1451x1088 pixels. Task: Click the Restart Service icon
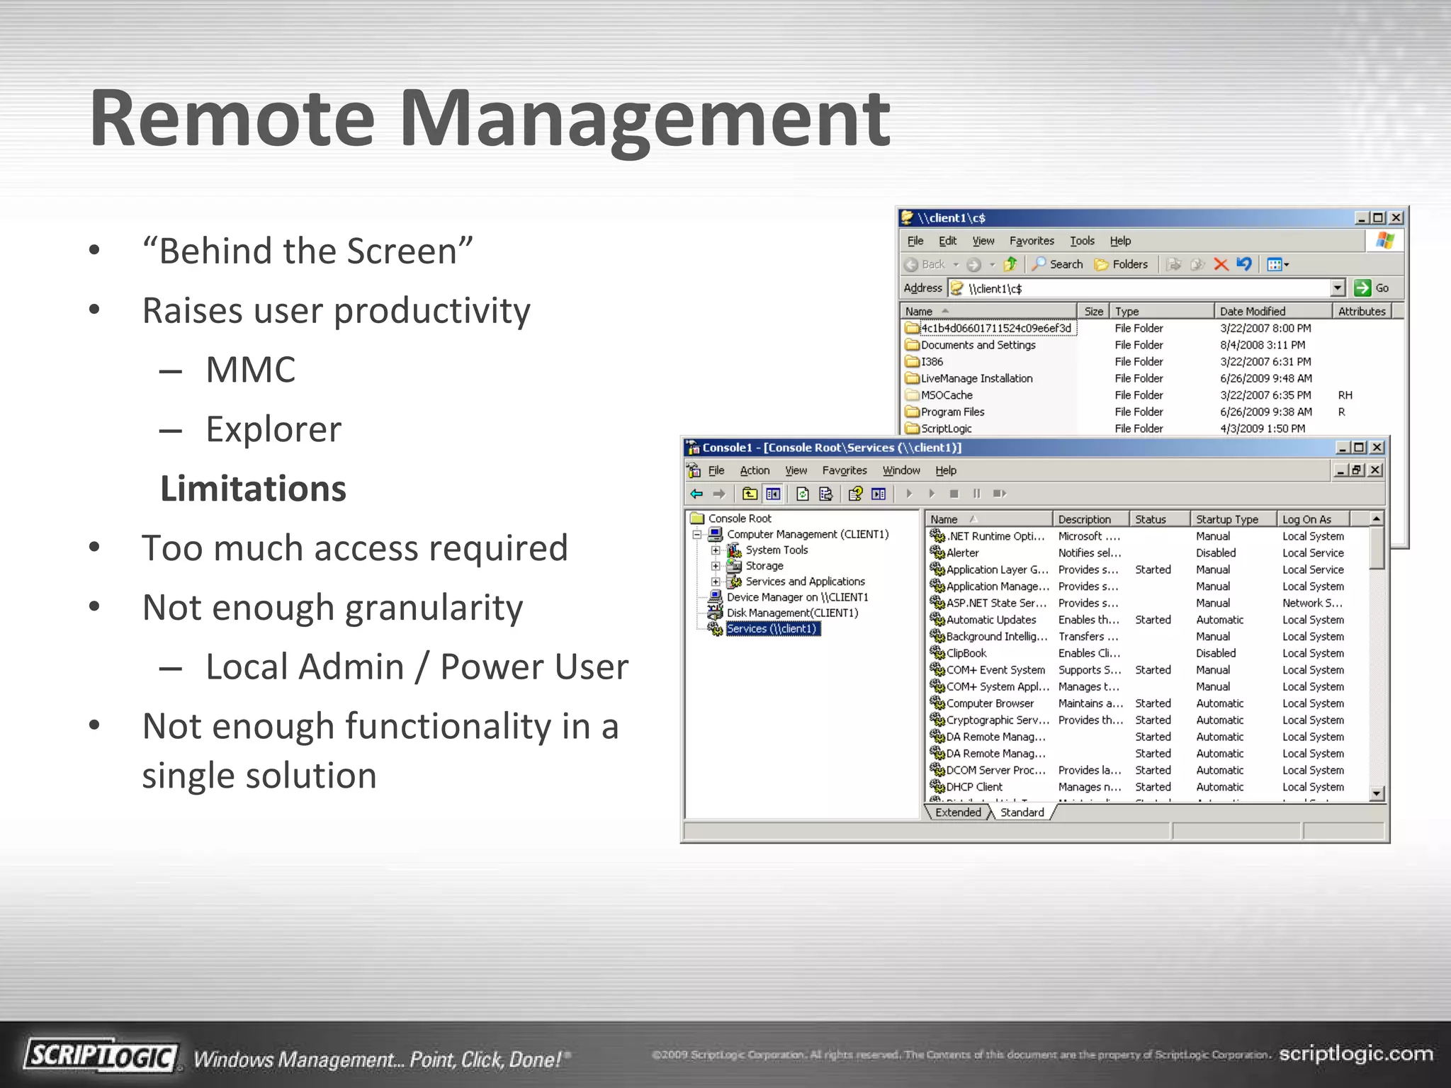point(1000,494)
